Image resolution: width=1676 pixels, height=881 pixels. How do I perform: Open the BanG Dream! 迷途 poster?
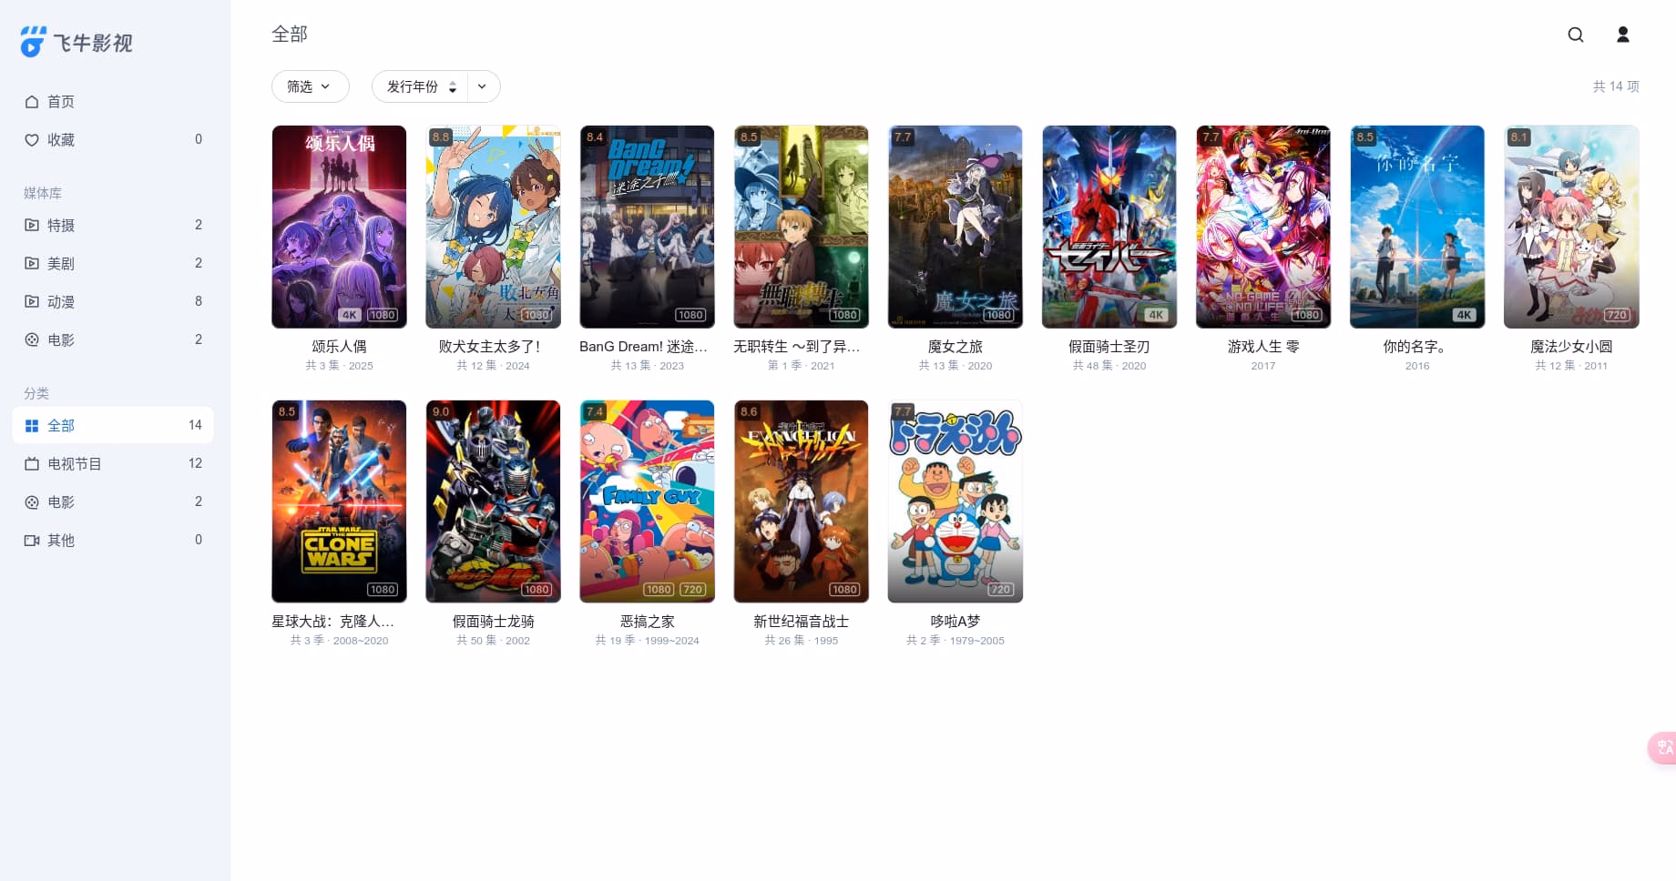point(647,227)
